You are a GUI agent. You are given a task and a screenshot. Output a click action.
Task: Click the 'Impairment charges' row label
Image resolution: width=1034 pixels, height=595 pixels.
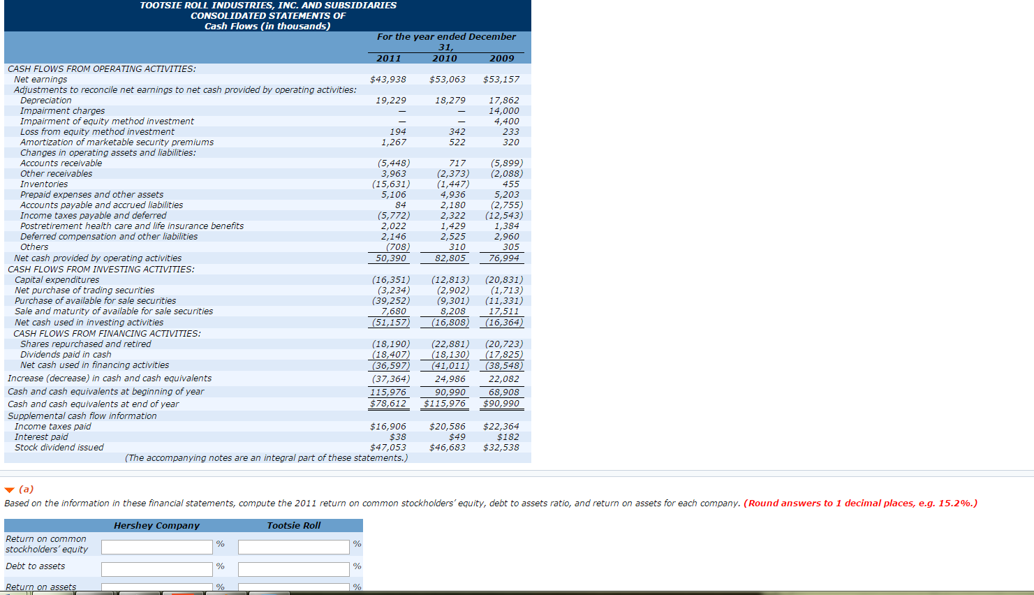pyautogui.click(x=62, y=110)
